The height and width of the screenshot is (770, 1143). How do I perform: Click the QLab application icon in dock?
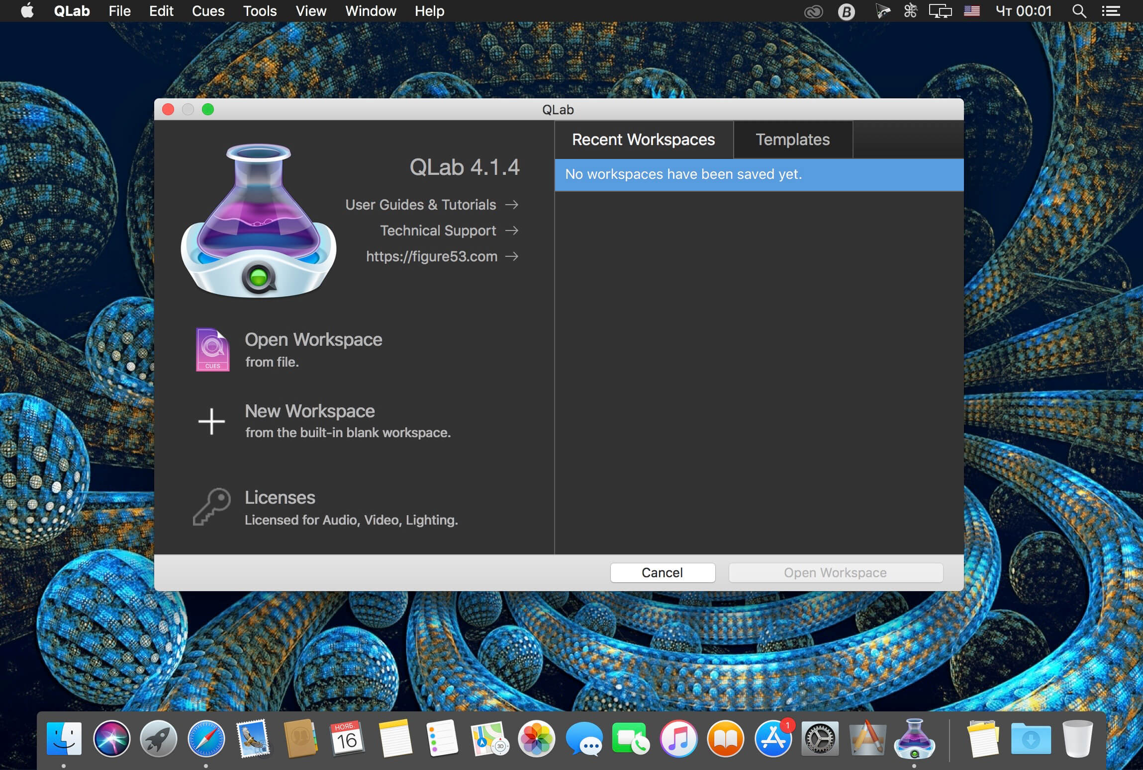tap(916, 737)
